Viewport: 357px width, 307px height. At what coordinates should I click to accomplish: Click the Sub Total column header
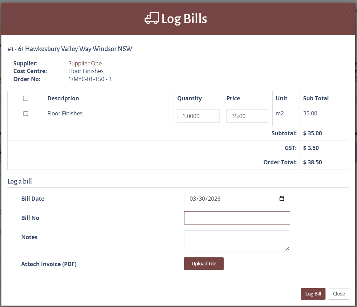coord(316,99)
